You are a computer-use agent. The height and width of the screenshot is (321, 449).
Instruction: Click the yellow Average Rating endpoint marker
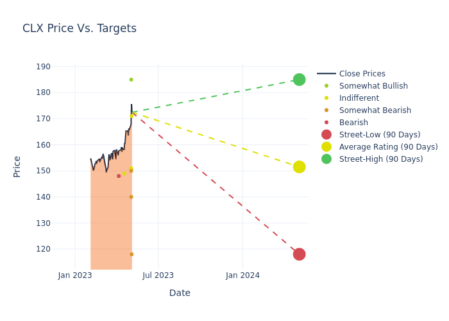point(299,167)
